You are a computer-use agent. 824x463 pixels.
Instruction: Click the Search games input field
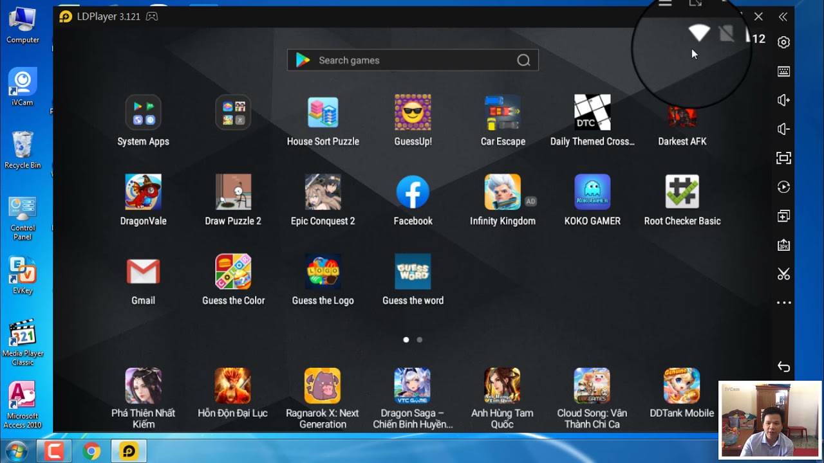coord(413,60)
